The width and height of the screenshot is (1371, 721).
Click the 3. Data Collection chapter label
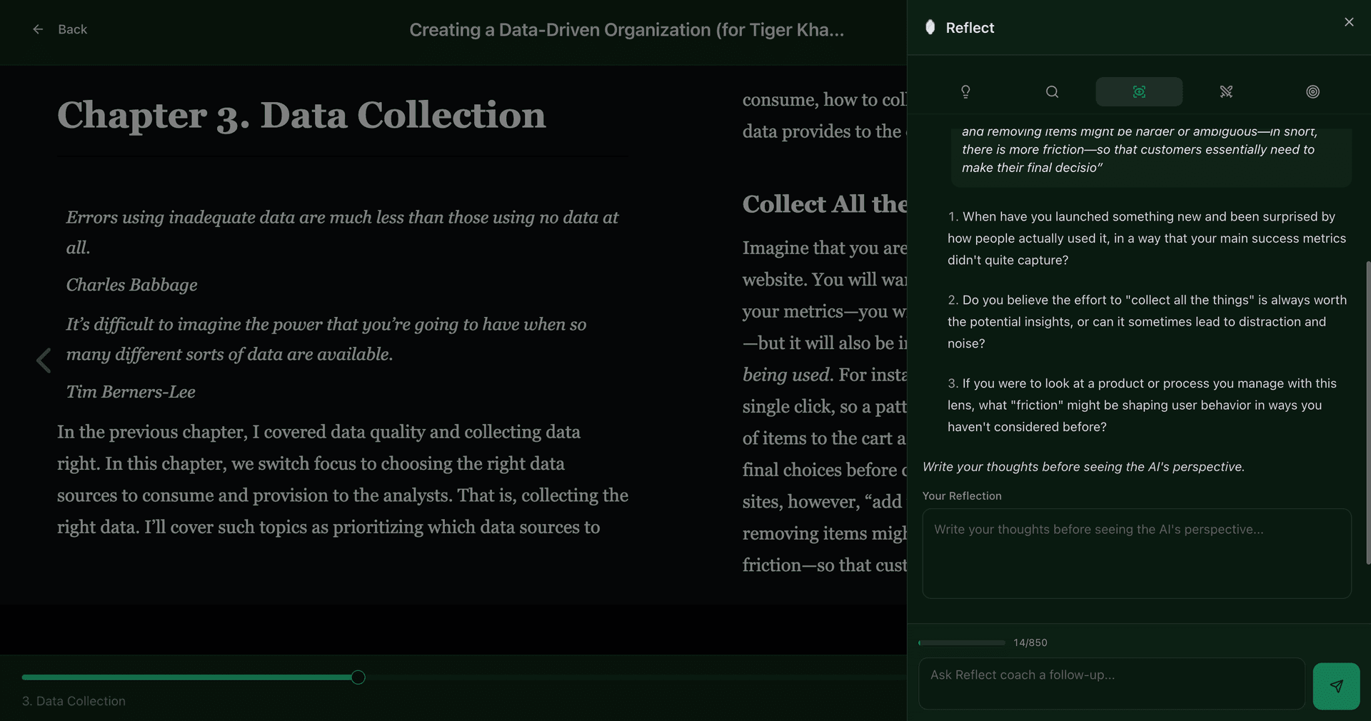[x=74, y=701]
